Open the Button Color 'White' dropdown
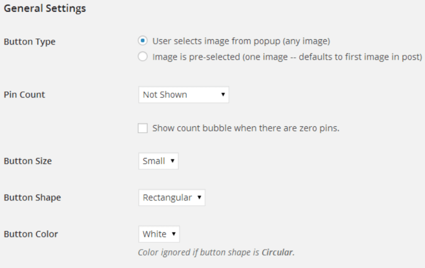Screen dimensions: 425x268 coord(159,234)
